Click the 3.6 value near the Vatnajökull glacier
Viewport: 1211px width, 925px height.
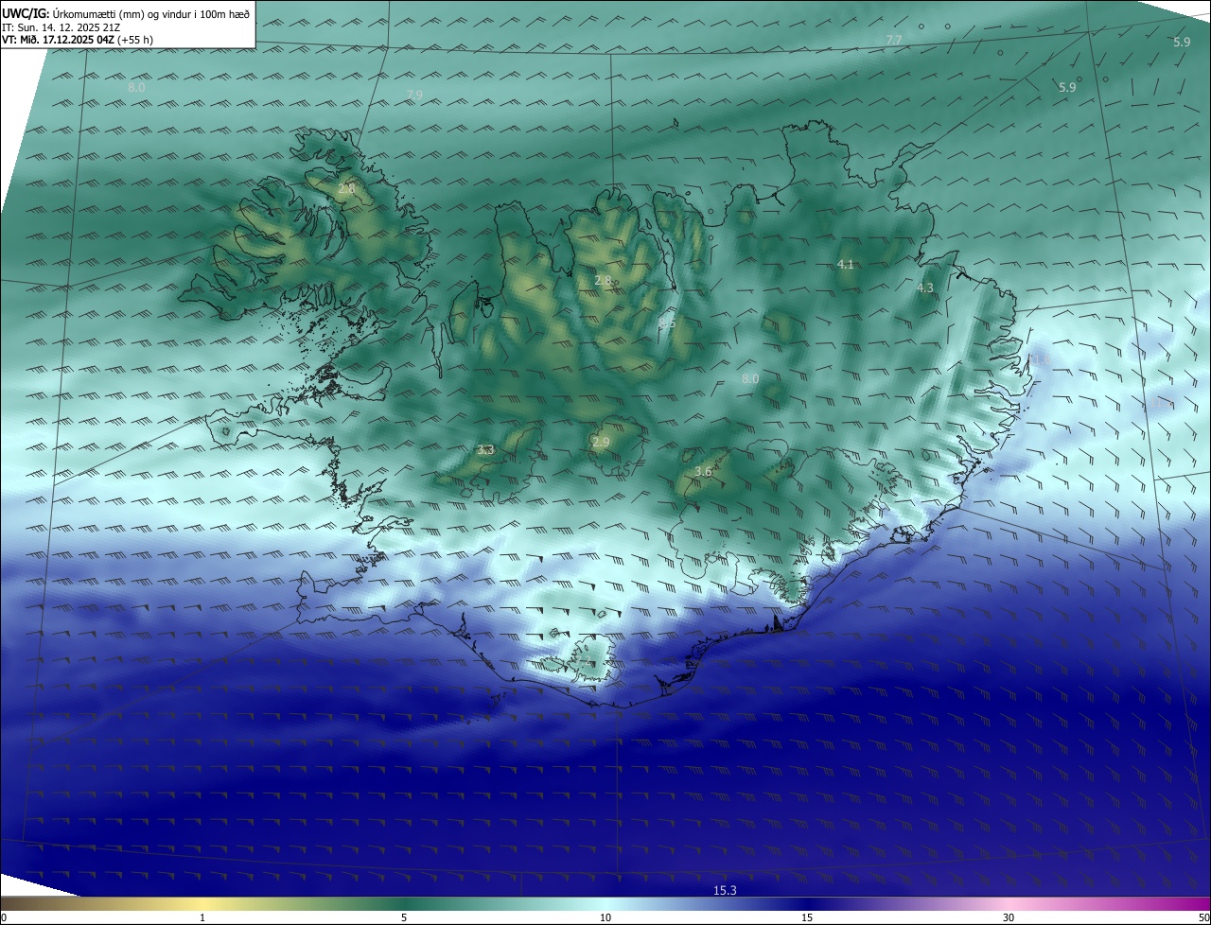(703, 471)
